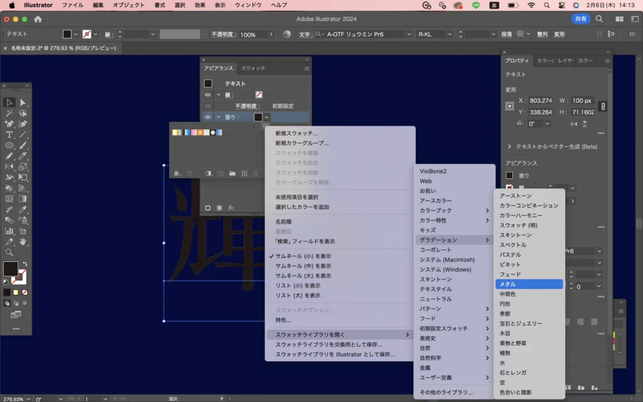Click the X position input field

point(540,100)
